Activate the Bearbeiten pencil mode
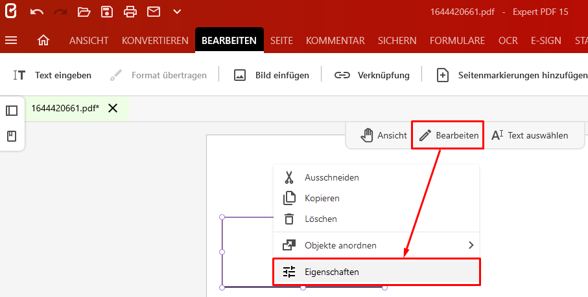The height and width of the screenshot is (297, 588). 448,135
